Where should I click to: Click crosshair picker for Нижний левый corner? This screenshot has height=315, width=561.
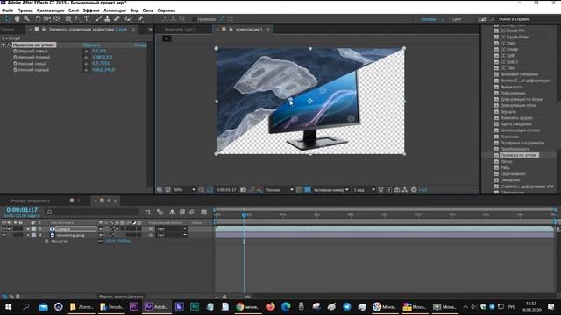coord(86,64)
